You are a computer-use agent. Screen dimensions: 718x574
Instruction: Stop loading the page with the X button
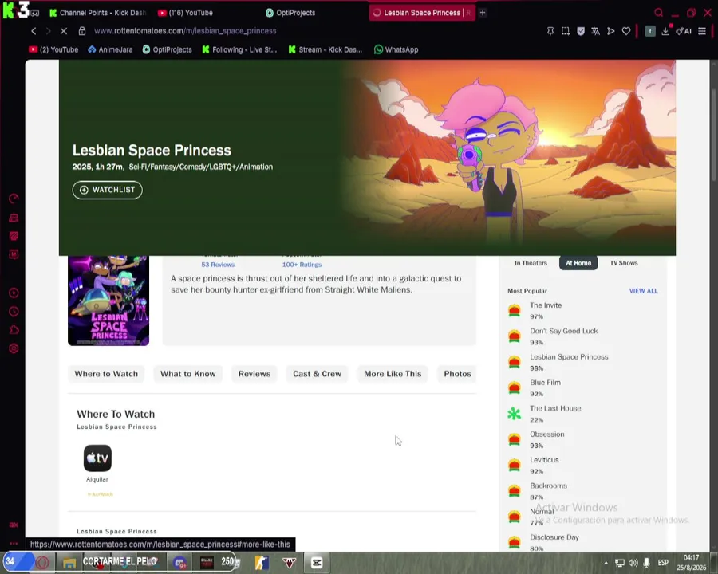point(64,31)
